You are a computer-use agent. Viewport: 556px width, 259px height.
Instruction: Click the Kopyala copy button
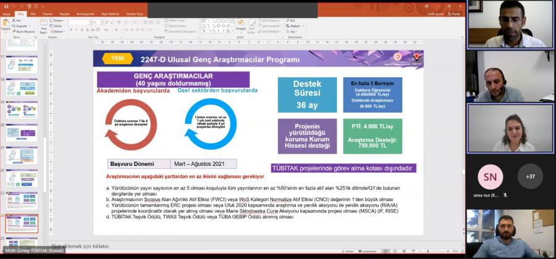23,26
